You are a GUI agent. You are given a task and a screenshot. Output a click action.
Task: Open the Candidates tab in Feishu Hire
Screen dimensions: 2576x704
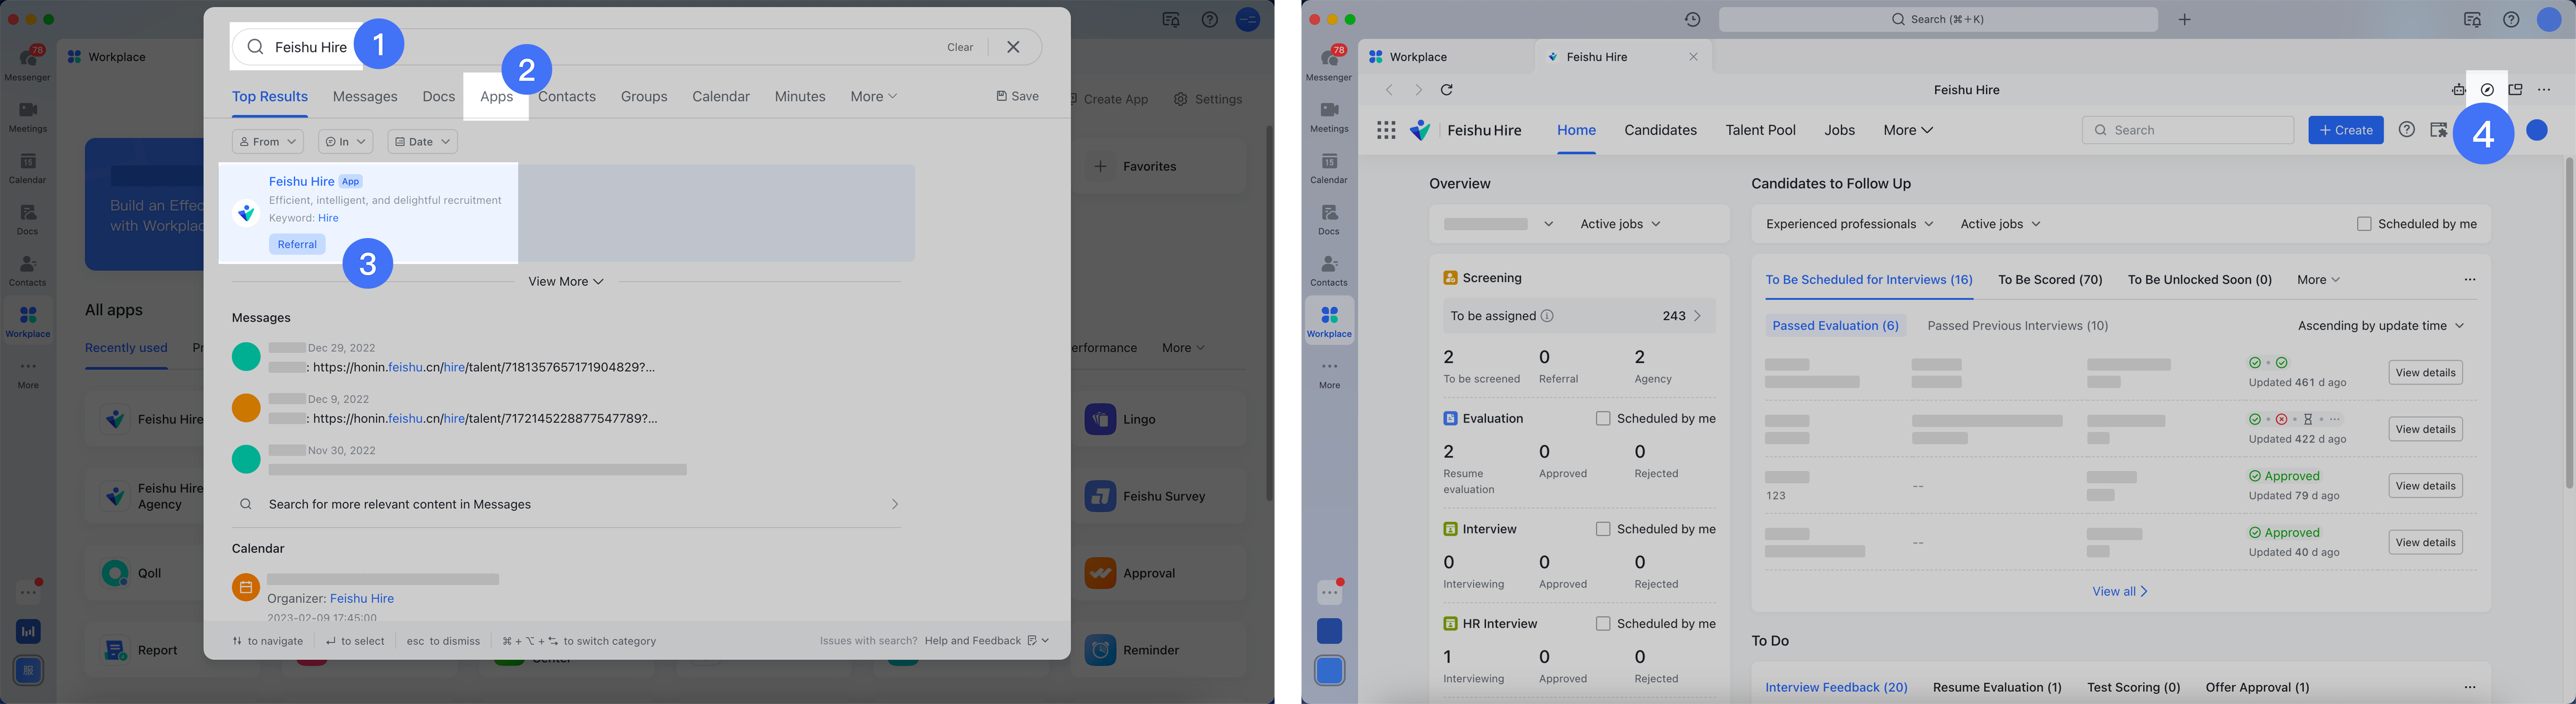(1660, 130)
